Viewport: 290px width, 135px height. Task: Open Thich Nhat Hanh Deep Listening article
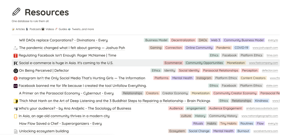point(115,101)
